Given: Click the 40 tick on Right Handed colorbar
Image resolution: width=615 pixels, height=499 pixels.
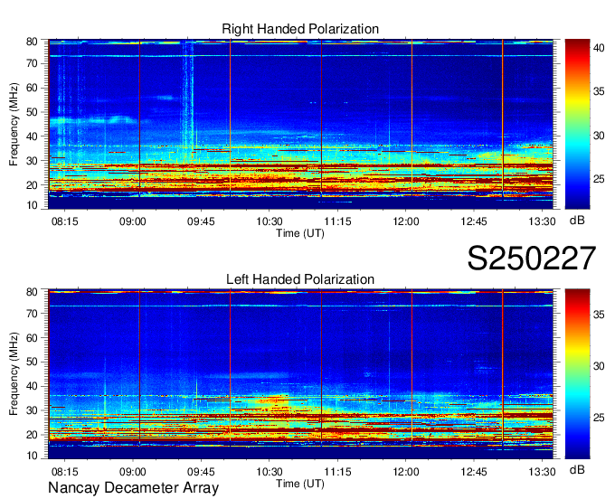Looking at the screenshot, I should pyautogui.click(x=599, y=48).
